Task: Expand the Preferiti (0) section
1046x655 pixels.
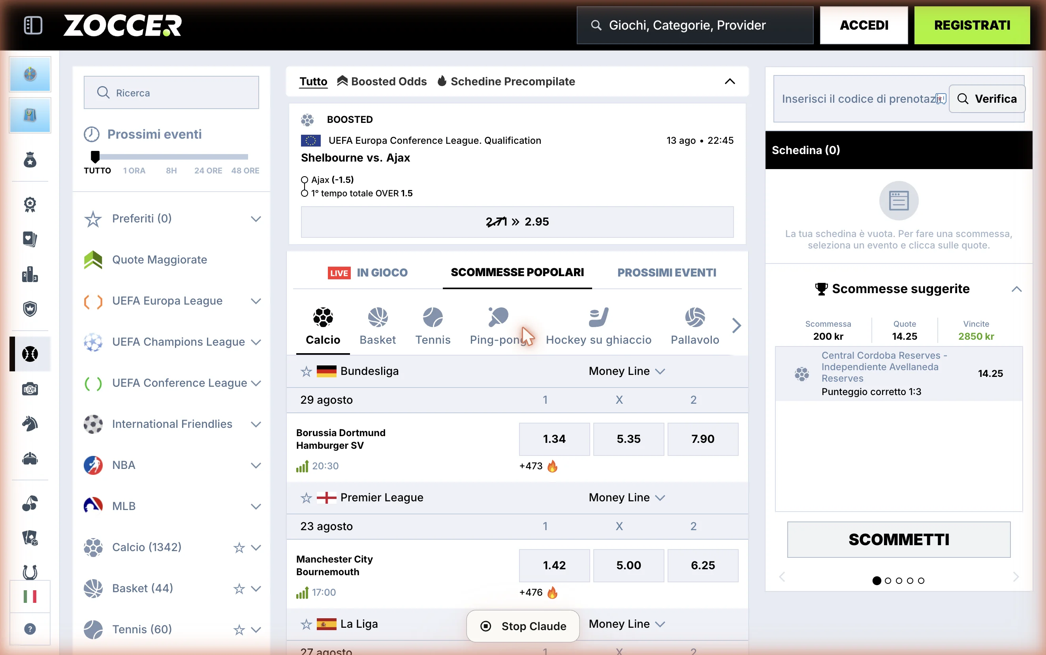Action: 256,219
